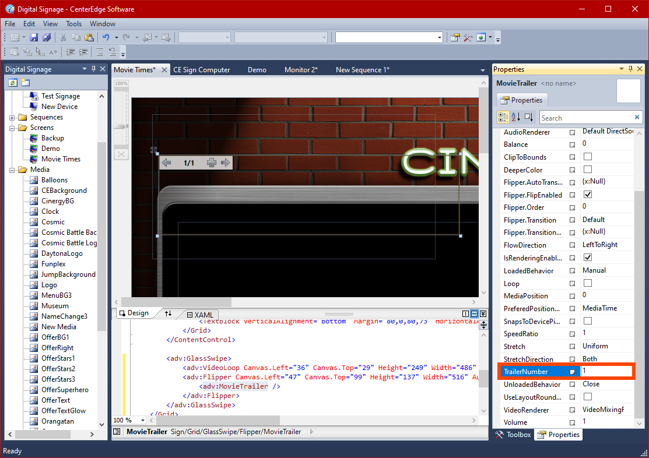Select OfferSuperhero media item

click(65, 390)
